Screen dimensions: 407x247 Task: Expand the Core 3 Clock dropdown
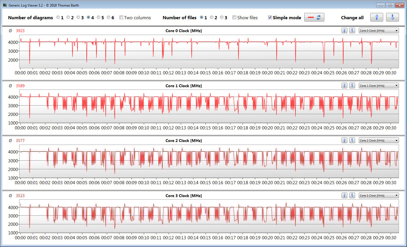pos(379,195)
